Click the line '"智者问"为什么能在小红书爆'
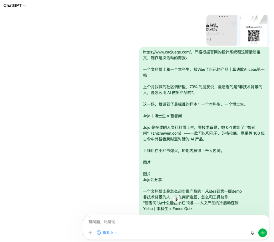The height and width of the screenshot is (242, 274). 191,203
